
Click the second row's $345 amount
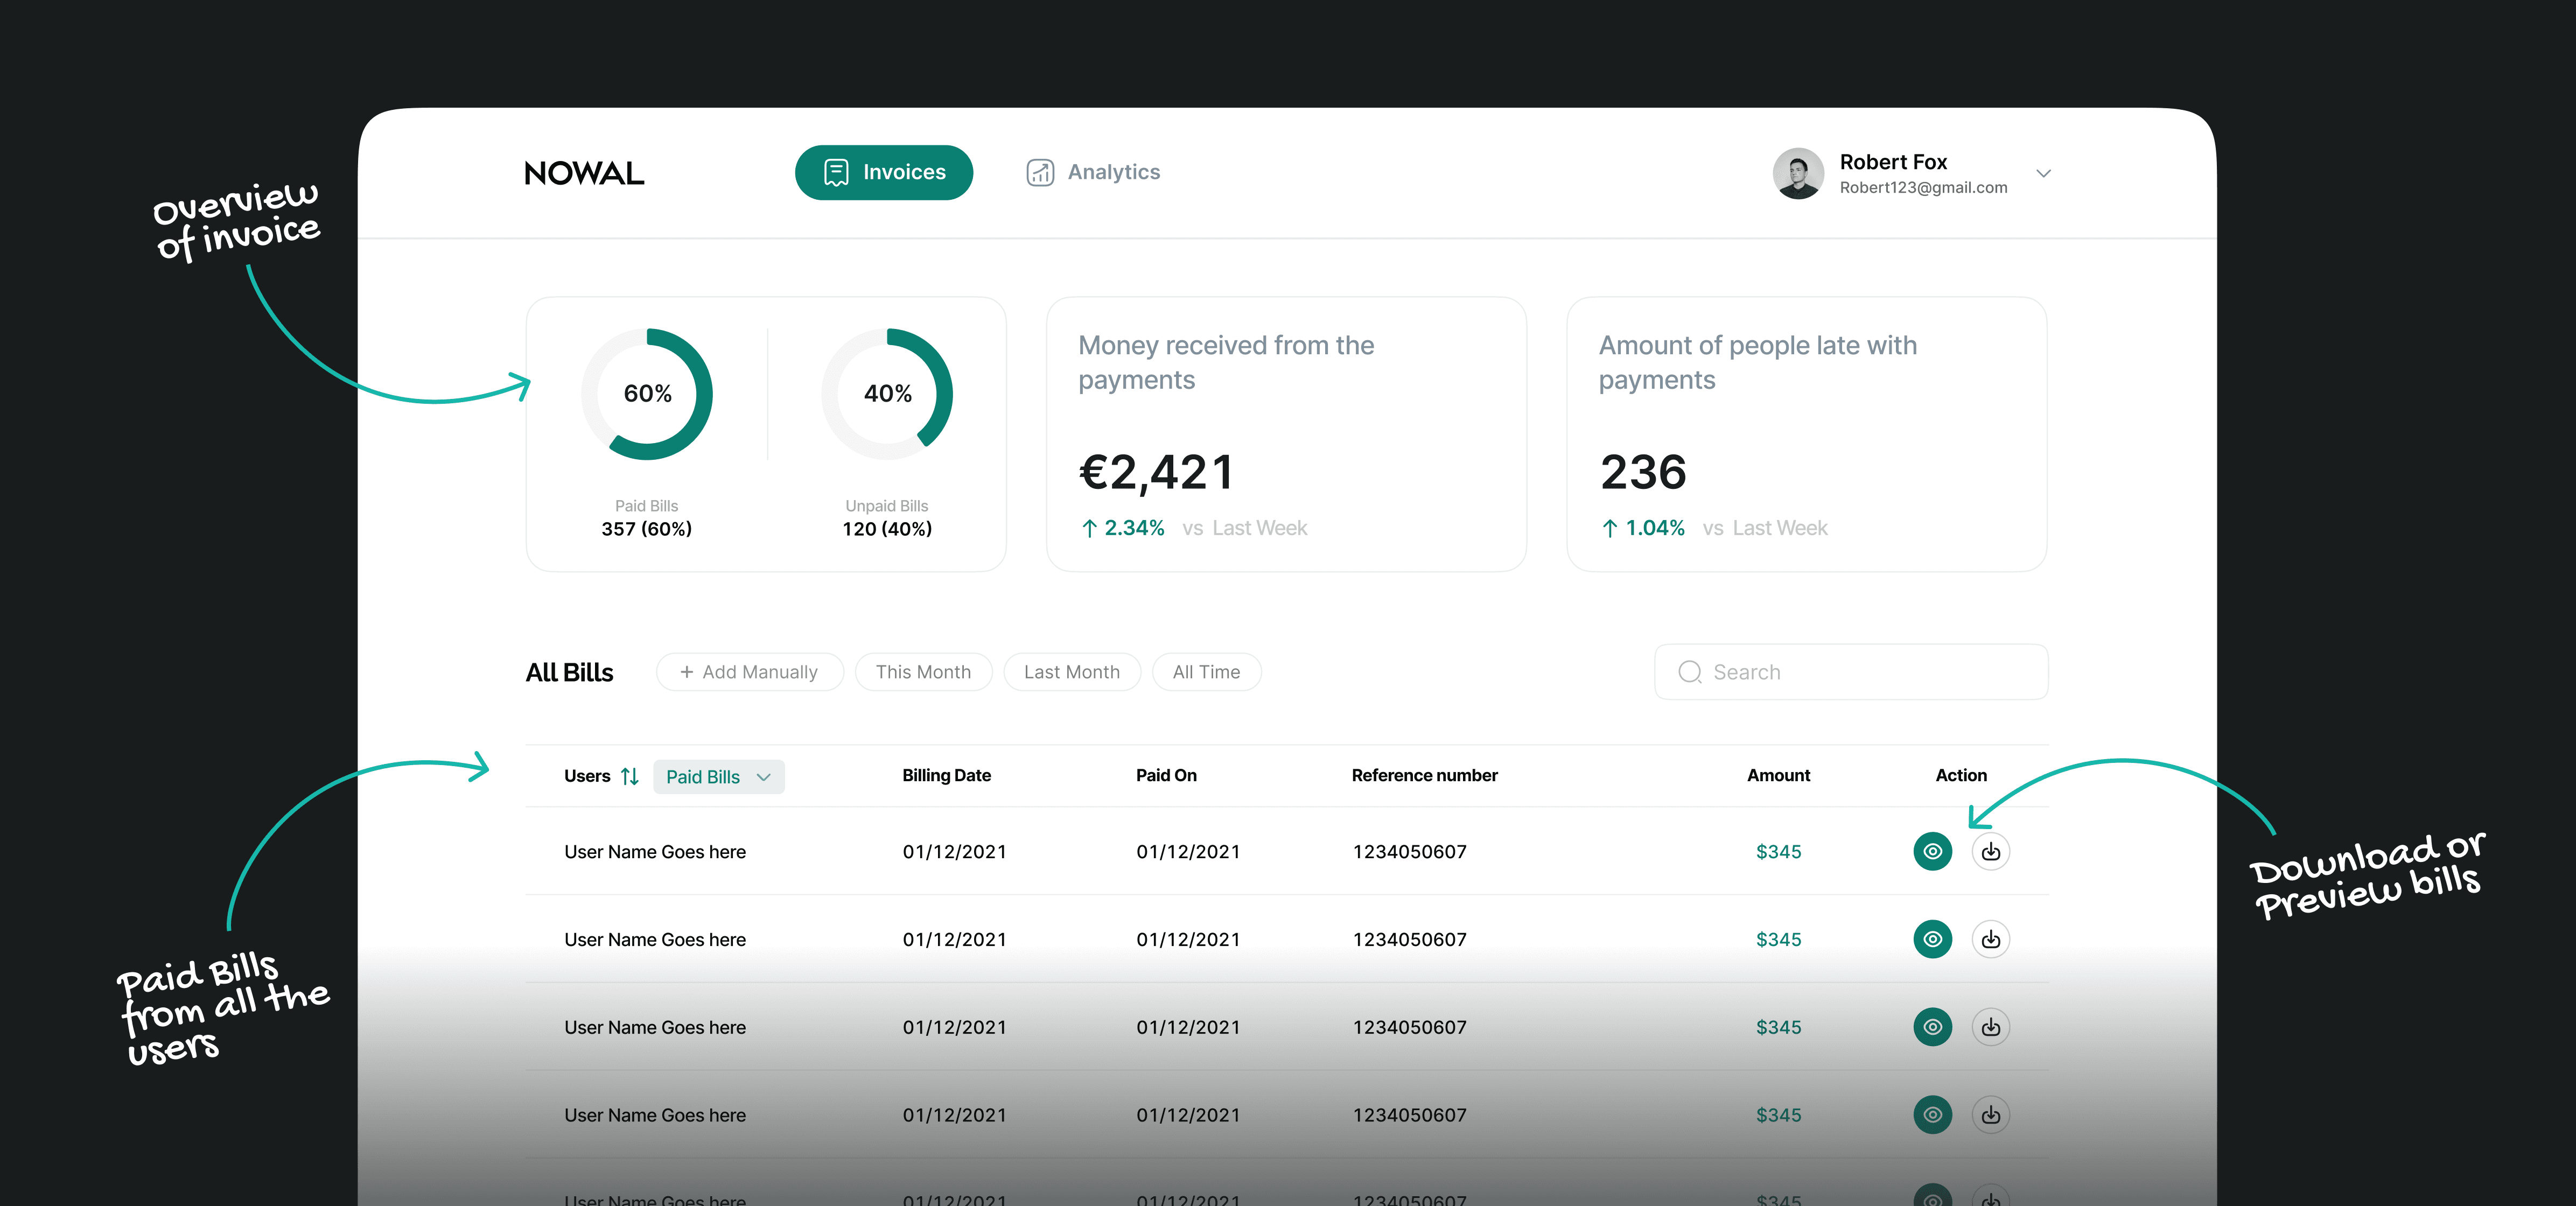(1778, 940)
